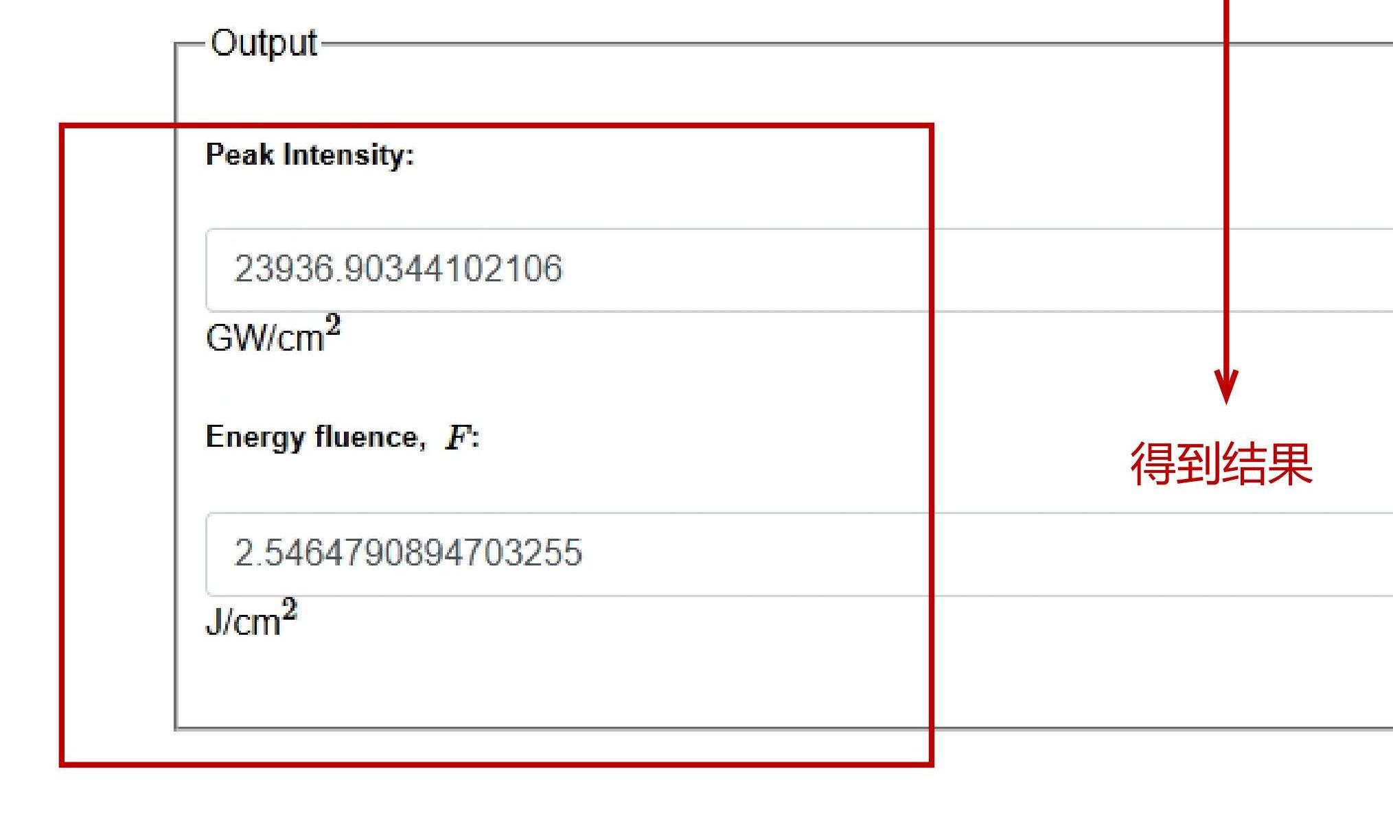Select the "Peak Intensity:" label
Image resolution: width=1393 pixels, height=818 pixels.
click(310, 155)
